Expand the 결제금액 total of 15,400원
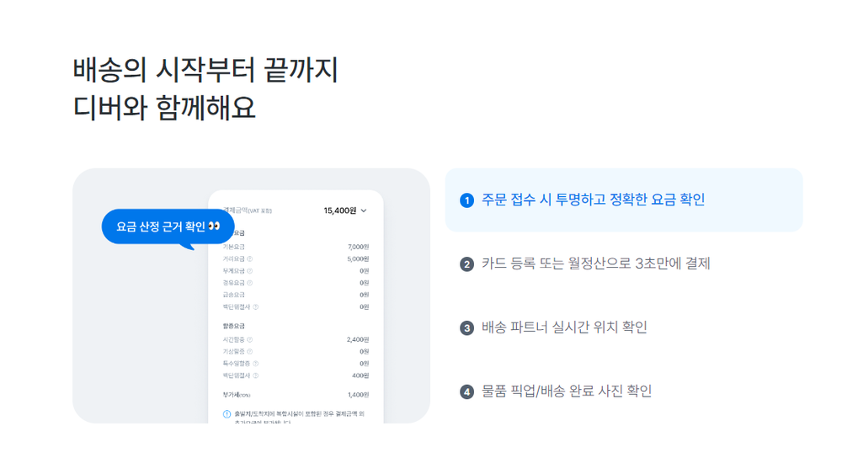 click(x=339, y=210)
